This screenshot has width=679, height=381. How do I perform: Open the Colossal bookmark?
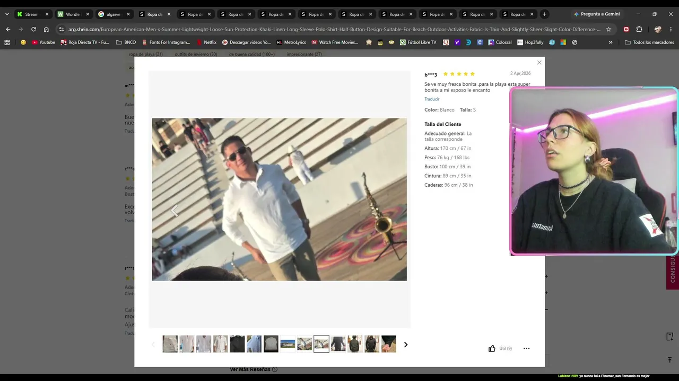pos(500,42)
